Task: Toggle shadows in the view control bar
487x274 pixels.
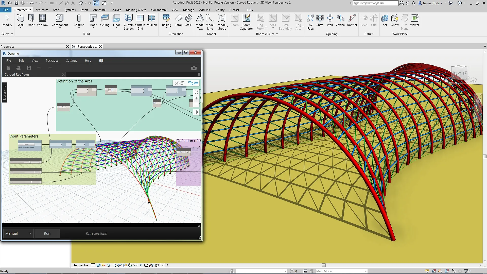Action: [108, 265]
